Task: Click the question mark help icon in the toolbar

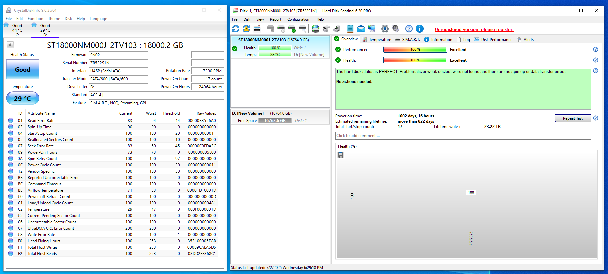Action: click(x=409, y=29)
